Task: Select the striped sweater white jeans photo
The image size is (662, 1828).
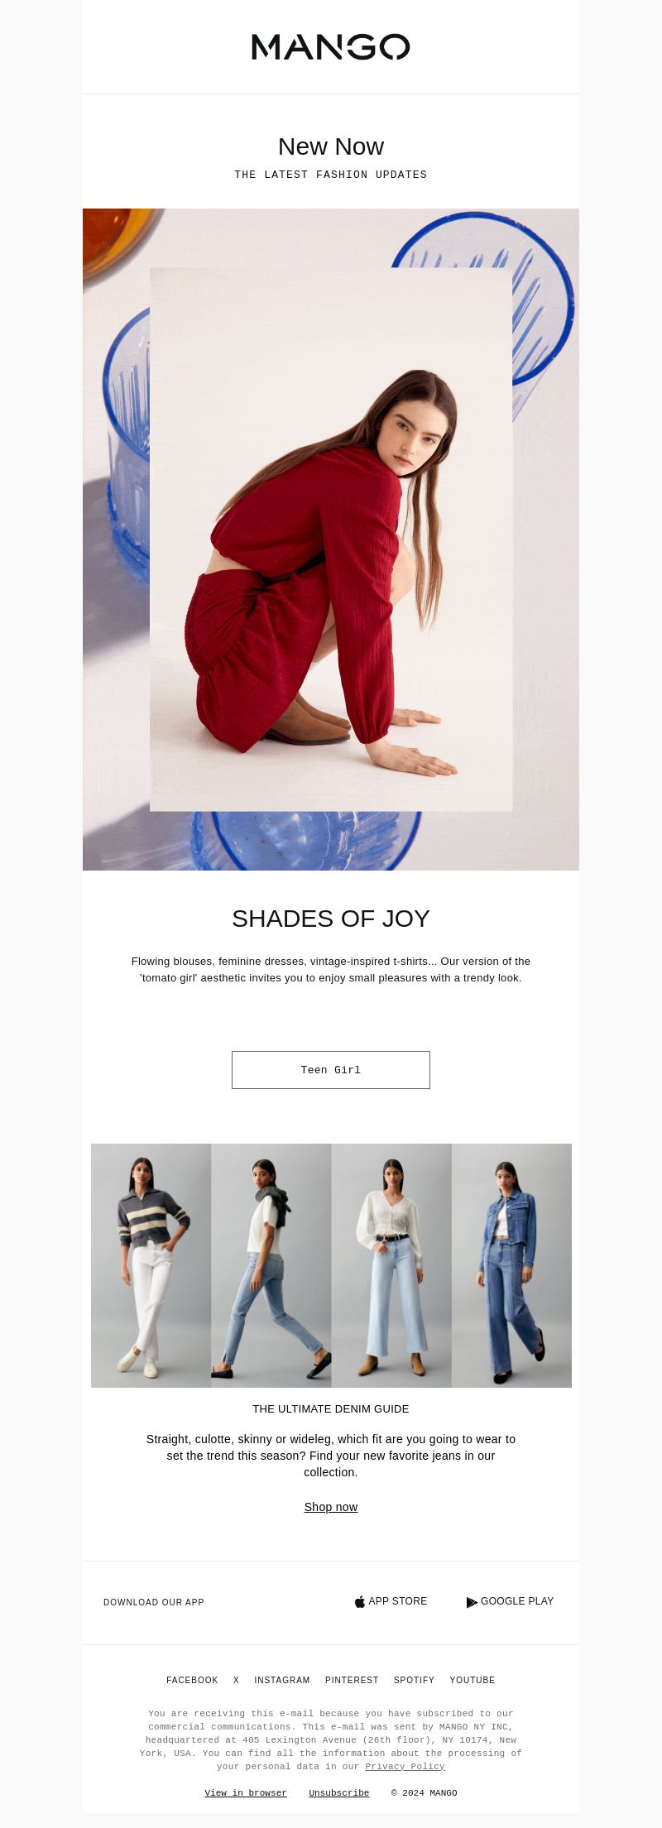Action: point(151,1265)
